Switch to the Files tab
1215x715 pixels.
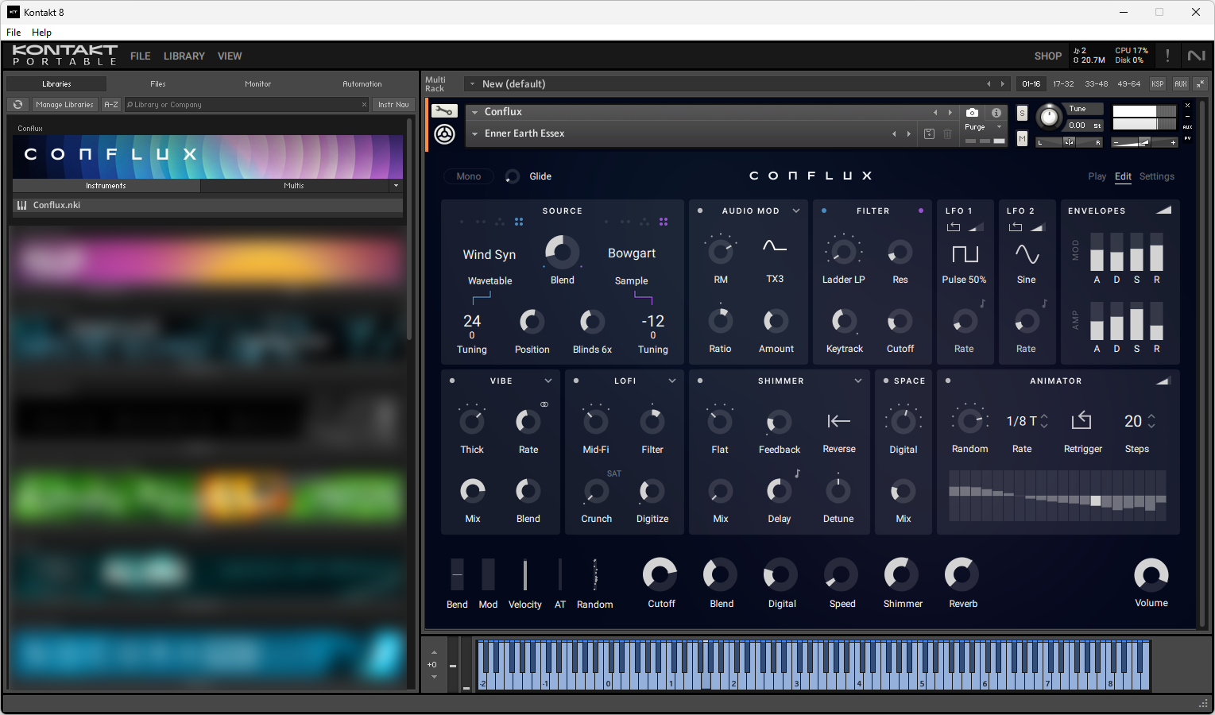158,84
